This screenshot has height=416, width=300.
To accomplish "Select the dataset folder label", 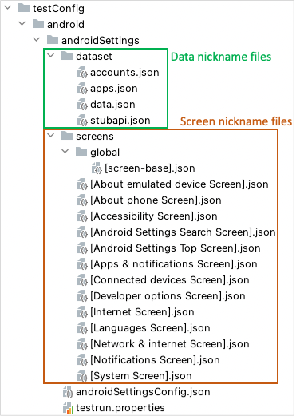I will [94, 56].
